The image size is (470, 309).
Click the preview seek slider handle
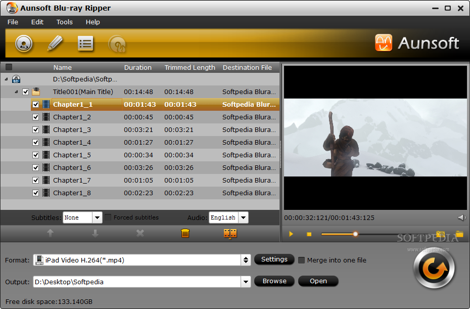pos(355,234)
